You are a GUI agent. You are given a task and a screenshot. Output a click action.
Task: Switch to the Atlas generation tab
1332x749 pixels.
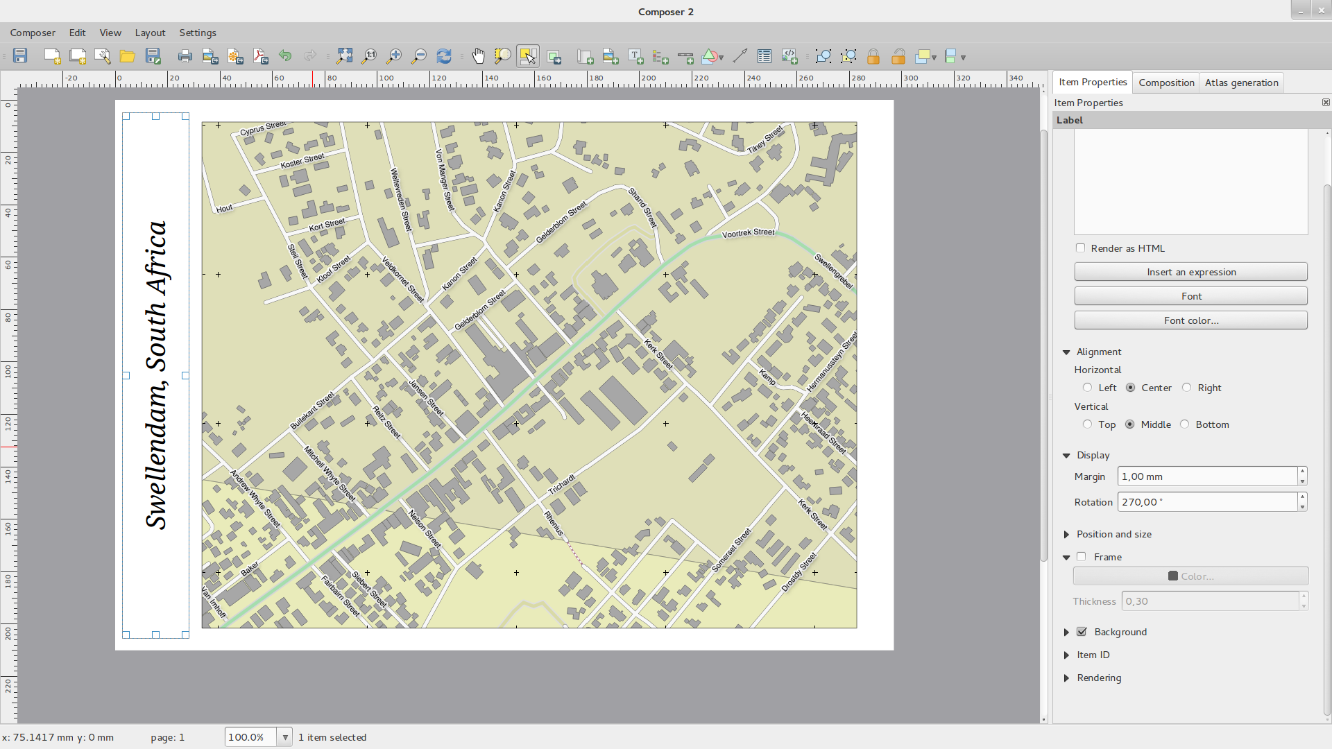coord(1241,83)
